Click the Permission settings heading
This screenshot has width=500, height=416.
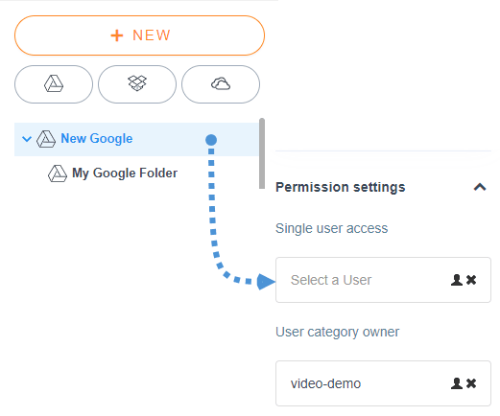(x=341, y=187)
